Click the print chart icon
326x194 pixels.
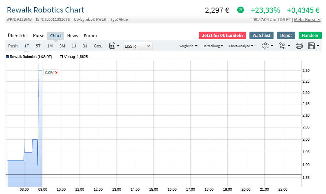(299, 46)
